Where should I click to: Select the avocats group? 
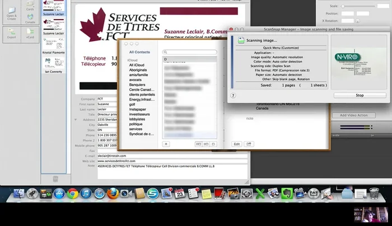tap(136, 79)
